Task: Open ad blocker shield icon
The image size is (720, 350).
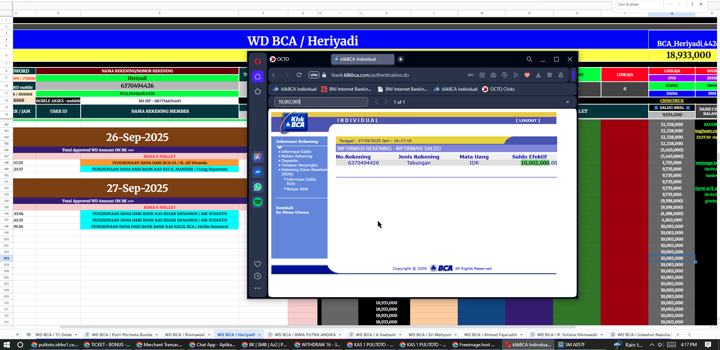Action: click(505, 75)
